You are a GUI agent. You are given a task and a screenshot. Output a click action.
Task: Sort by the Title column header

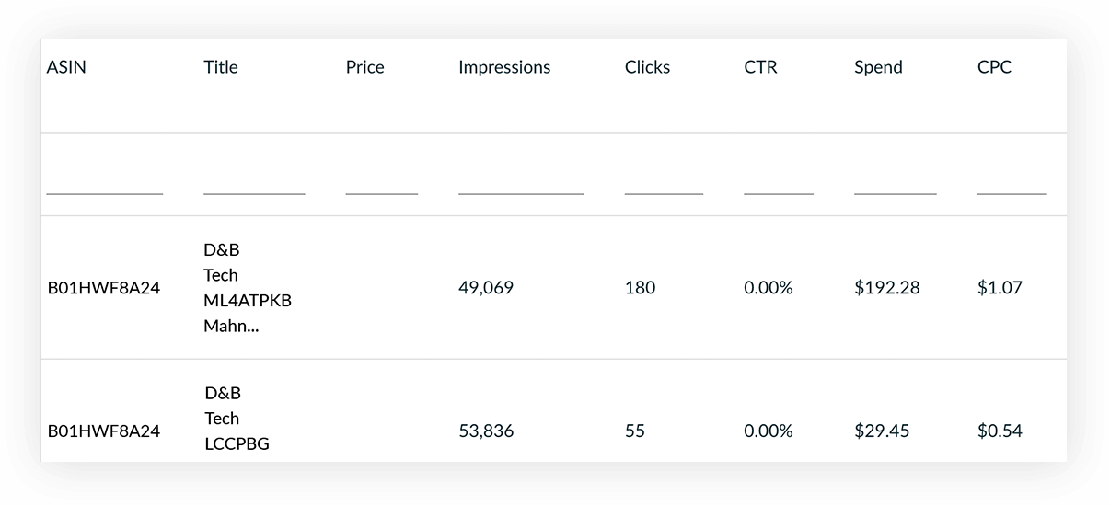point(221,67)
